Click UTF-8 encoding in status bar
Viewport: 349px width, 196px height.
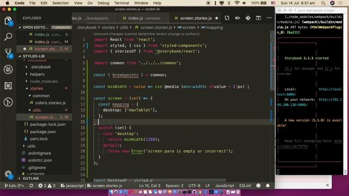point(194,186)
